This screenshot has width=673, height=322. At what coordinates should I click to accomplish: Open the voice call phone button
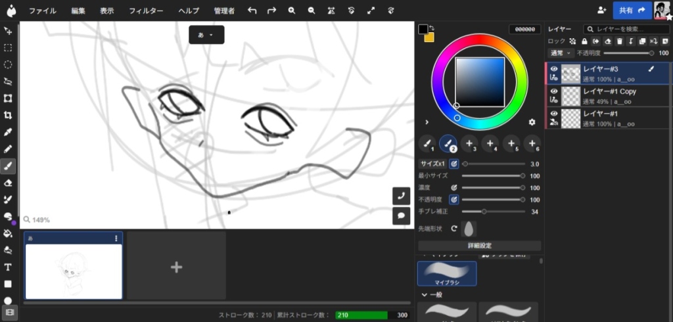(401, 196)
